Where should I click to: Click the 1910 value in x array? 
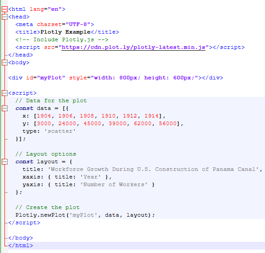pos(109,116)
